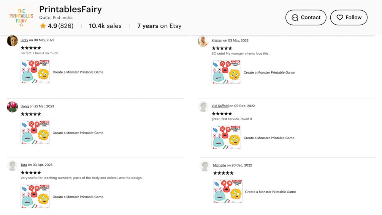The width and height of the screenshot is (382, 215).
Task: Open Viki Saffold's profile link
Action: point(220,106)
